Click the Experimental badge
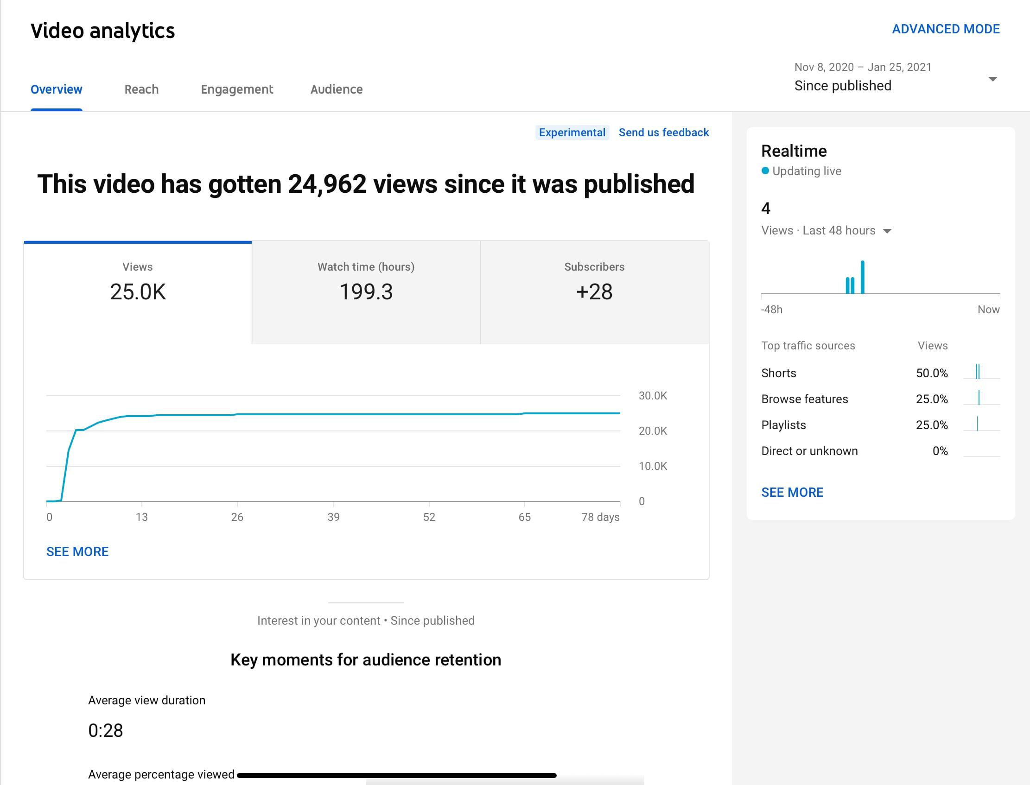The image size is (1030, 785). (x=572, y=133)
